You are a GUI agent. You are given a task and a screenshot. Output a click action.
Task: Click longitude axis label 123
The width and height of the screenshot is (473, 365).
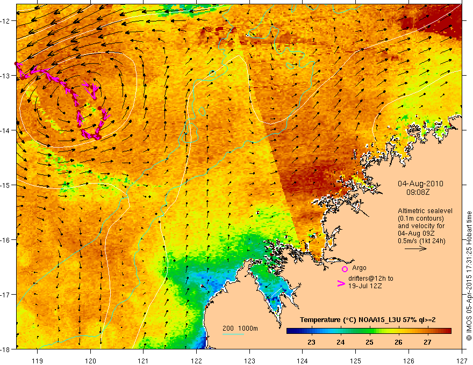[249, 361]
